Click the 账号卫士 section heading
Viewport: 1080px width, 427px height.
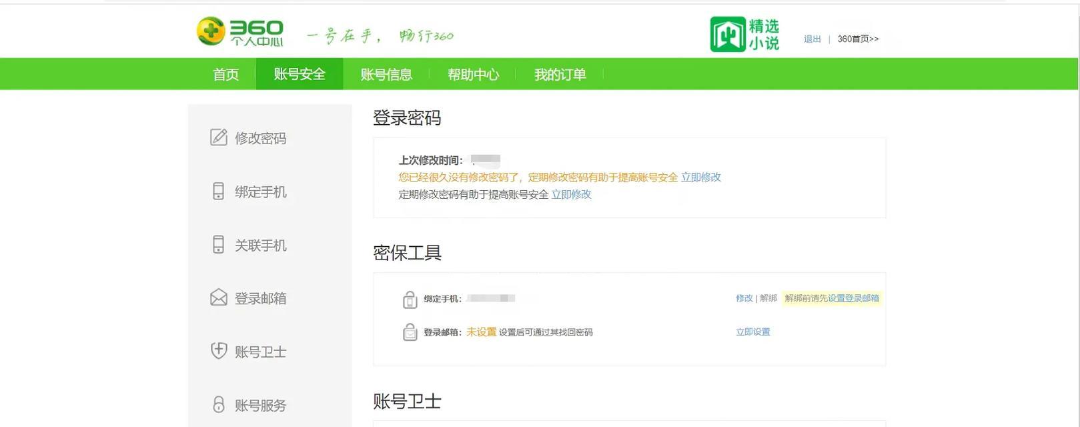click(x=407, y=401)
